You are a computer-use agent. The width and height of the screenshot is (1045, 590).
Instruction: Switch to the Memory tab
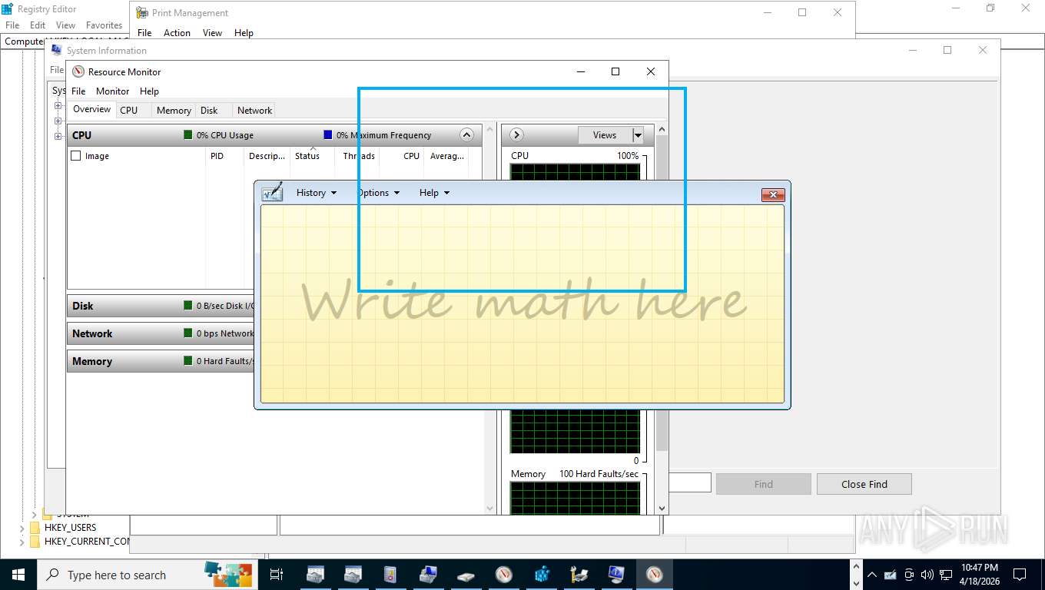(x=174, y=111)
